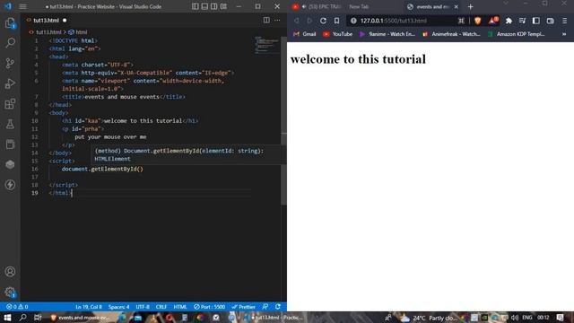The height and width of the screenshot is (323, 574).
Task: Change indentation via Spaces: 4
Action: [118, 307]
